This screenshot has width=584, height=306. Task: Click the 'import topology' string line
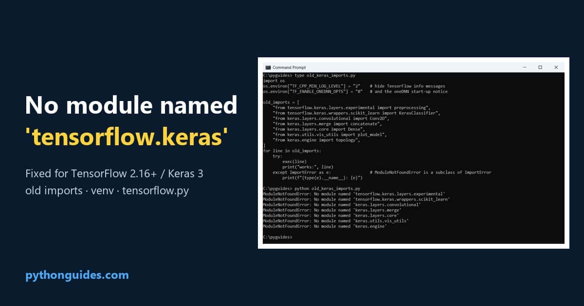coord(316,139)
